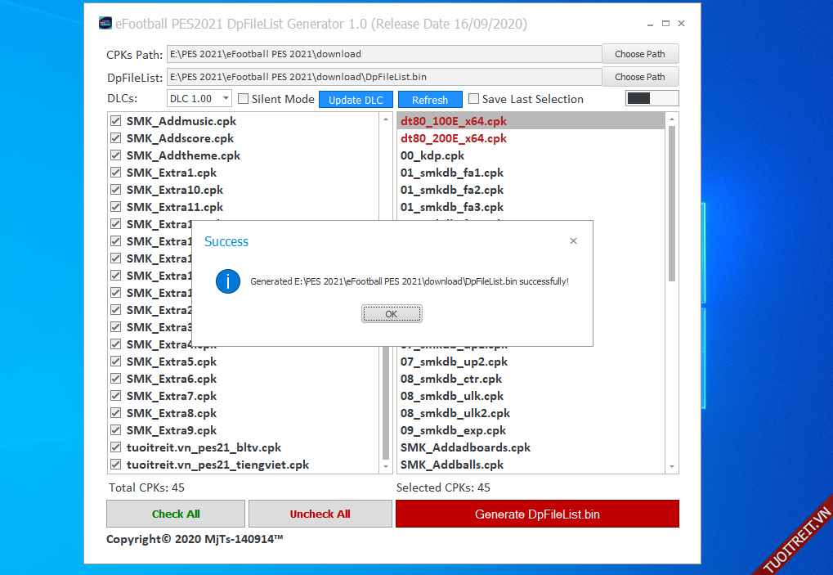Close the Success dialog with X

[x=573, y=240]
